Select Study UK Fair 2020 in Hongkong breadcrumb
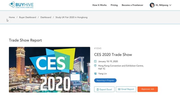The width and height of the screenshot is (180, 104). click(x=71, y=17)
